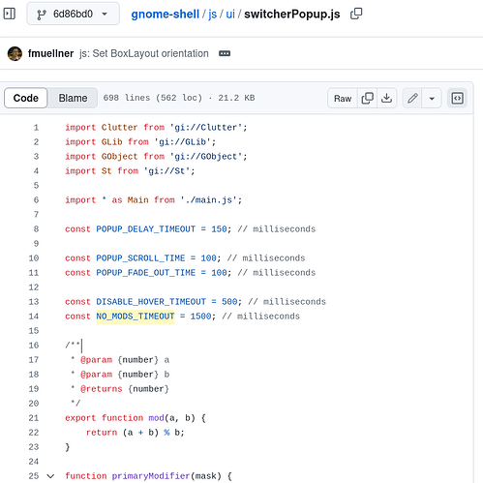
Task: Switch to Code view
Action: pos(26,98)
